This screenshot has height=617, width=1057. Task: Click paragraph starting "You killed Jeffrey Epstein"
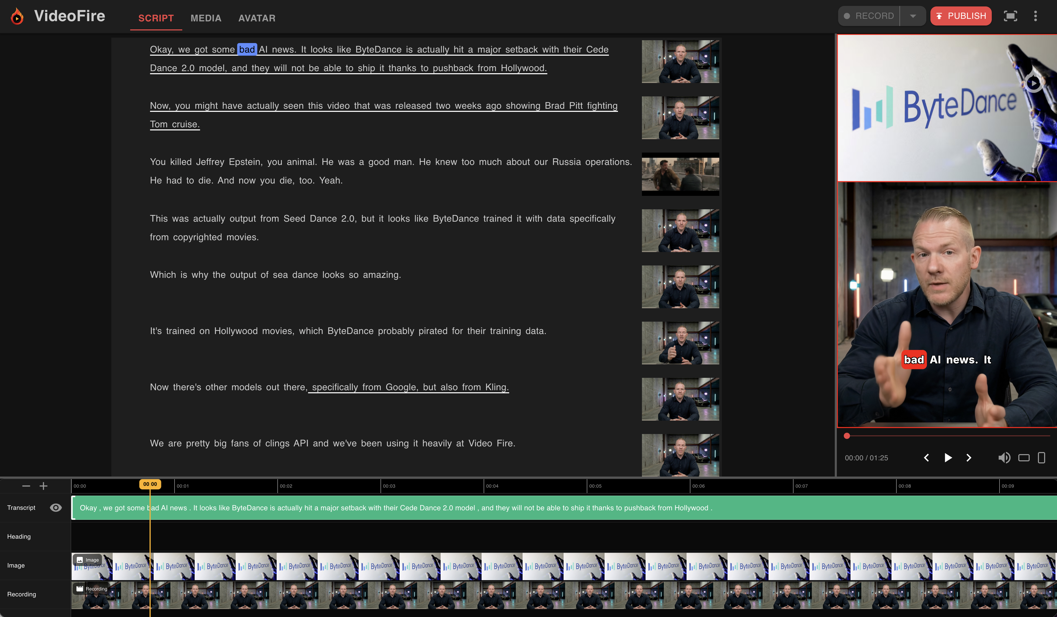click(x=391, y=171)
